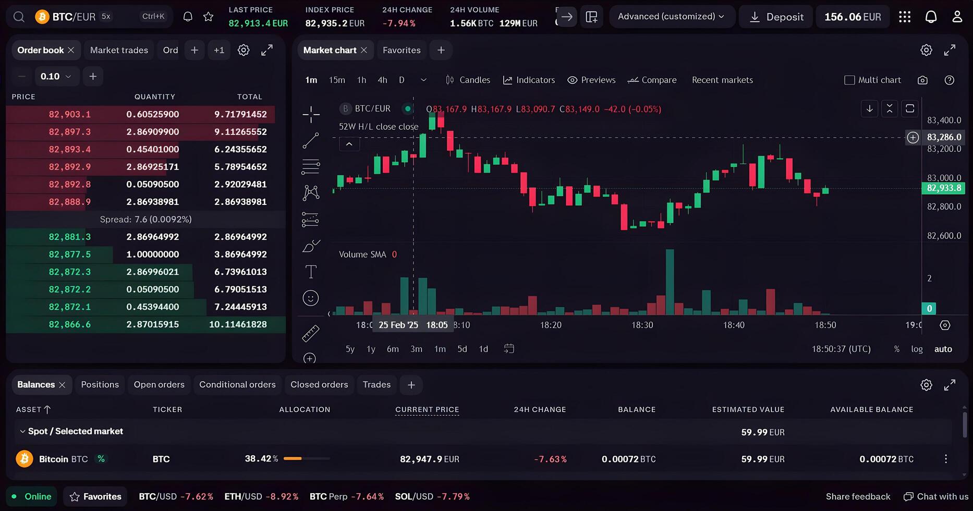Screen dimensions: 973x511
Task: Open notifications bell in top right
Action: pyautogui.click(x=931, y=17)
